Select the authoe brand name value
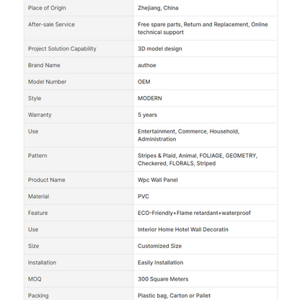Viewport: 300px width, 300px height. pos(146,66)
